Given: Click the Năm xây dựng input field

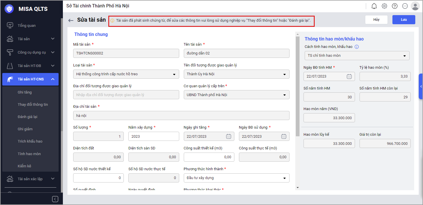Looking at the screenshot, I should click(x=153, y=136).
